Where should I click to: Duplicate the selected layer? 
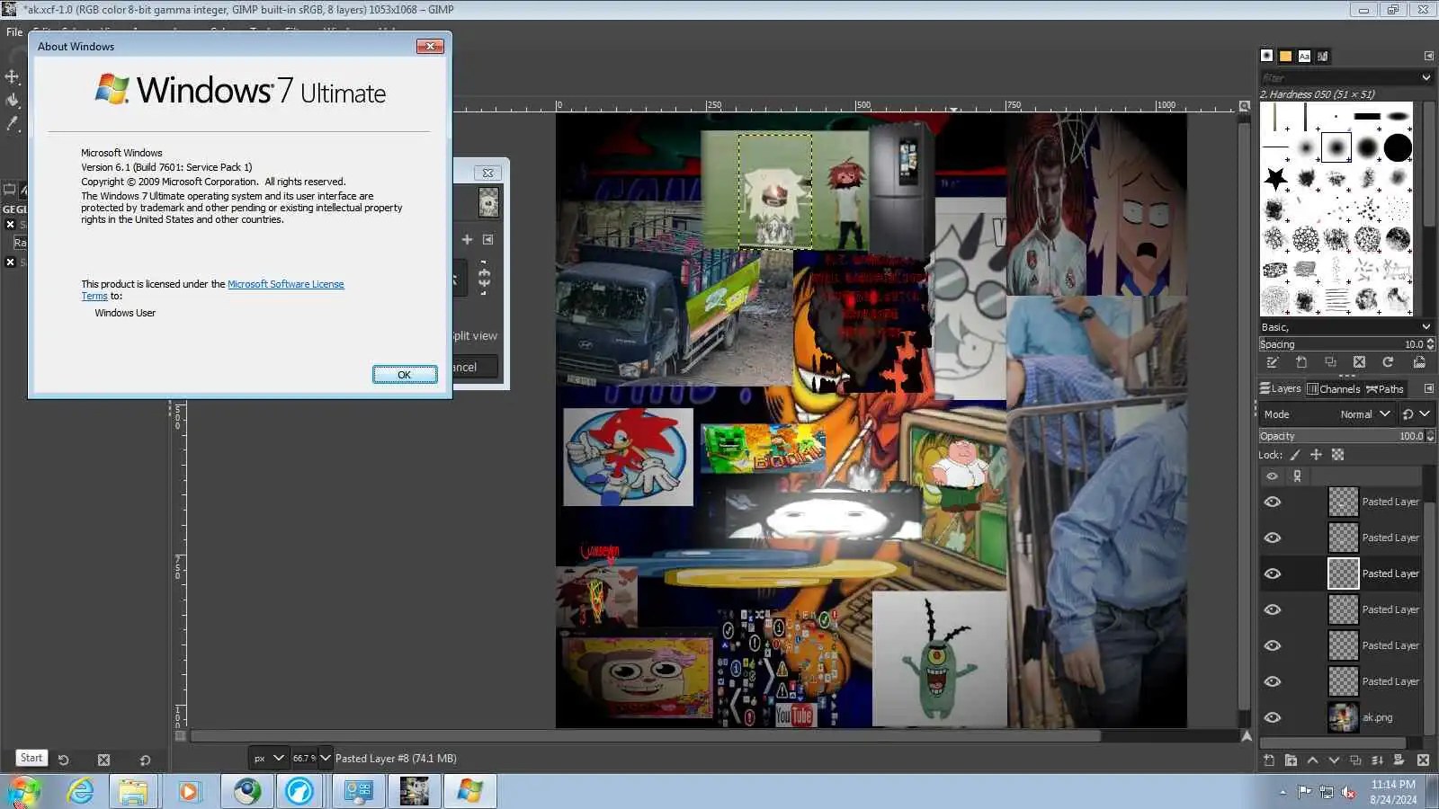click(1355, 760)
